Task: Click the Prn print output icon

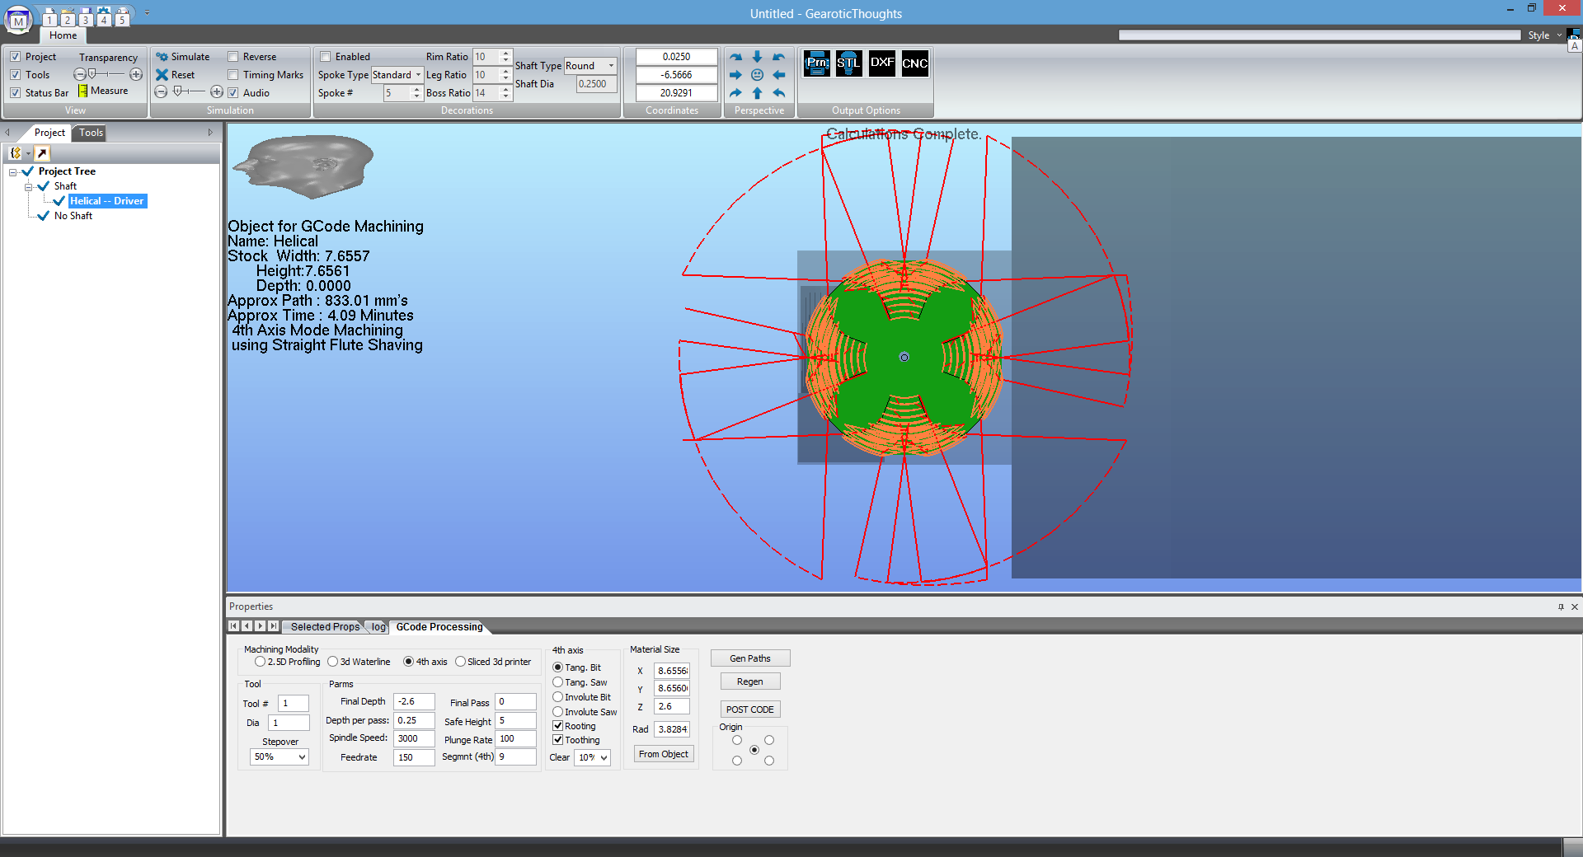Action: point(816,63)
